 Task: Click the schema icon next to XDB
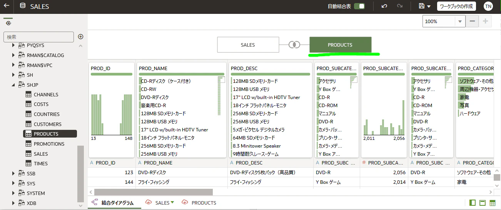tap(21, 203)
